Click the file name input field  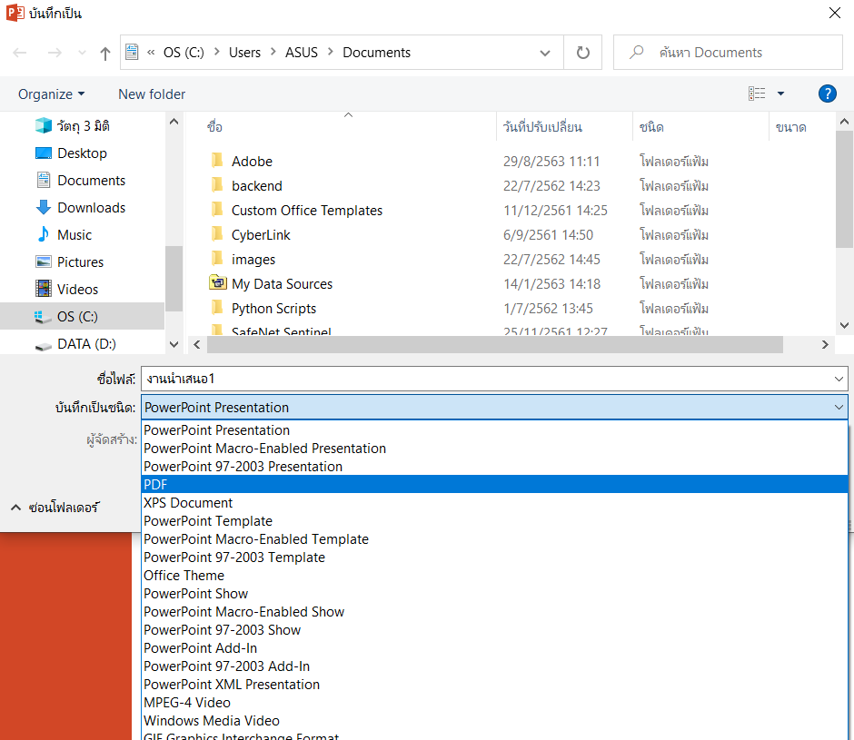point(485,379)
